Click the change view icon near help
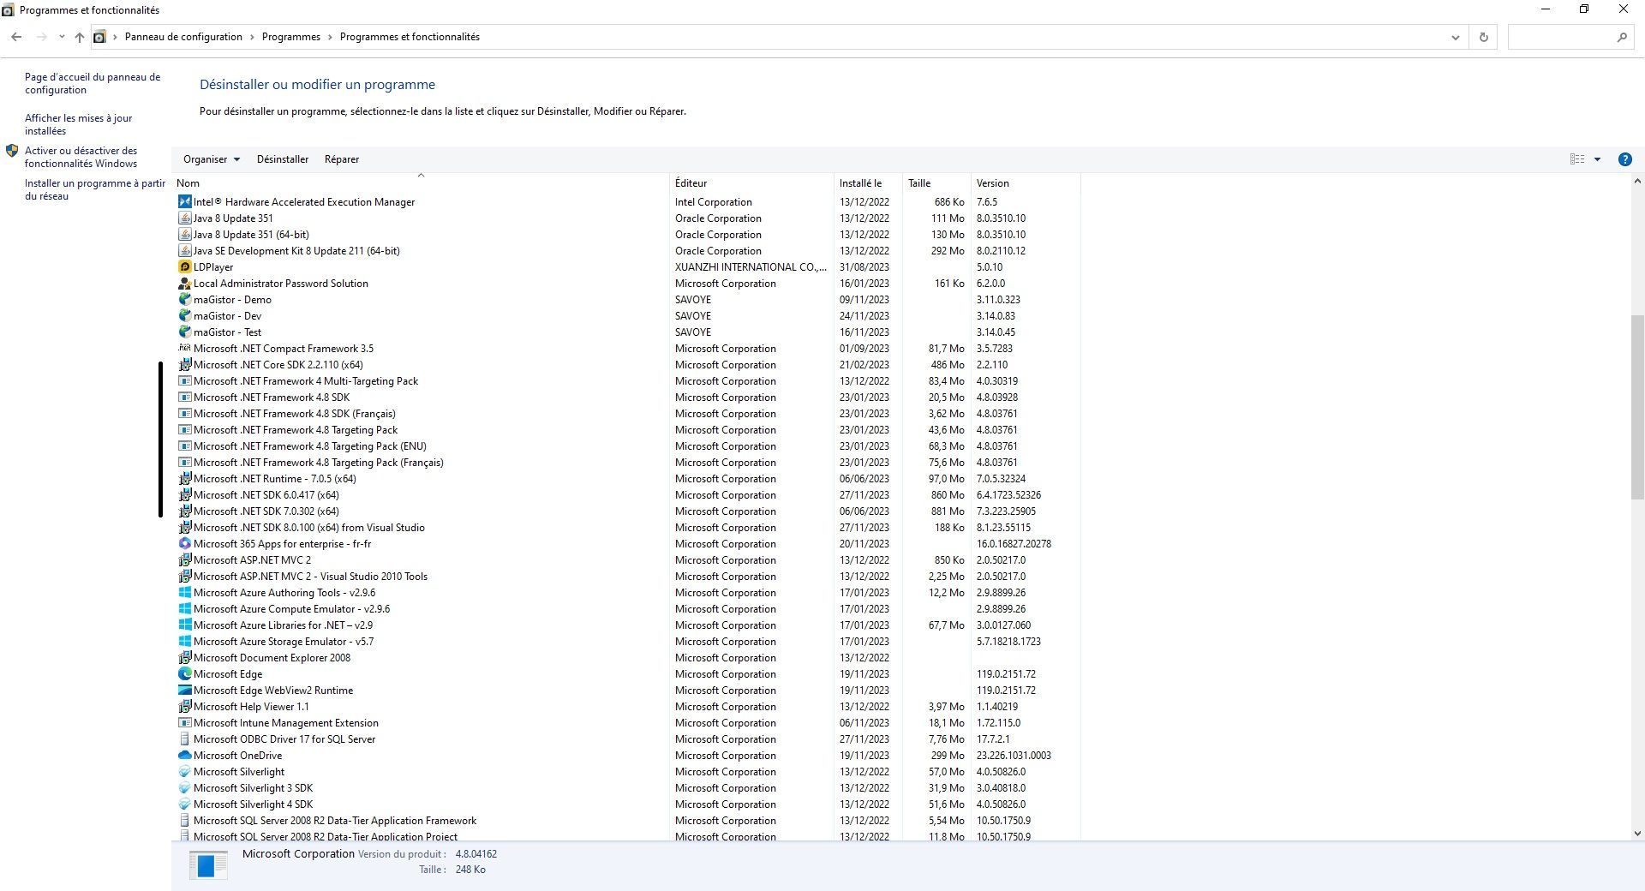 pyautogui.click(x=1576, y=159)
